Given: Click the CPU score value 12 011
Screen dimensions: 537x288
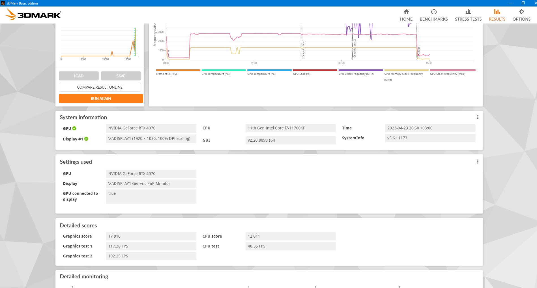Looking at the screenshot, I should [291, 236].
